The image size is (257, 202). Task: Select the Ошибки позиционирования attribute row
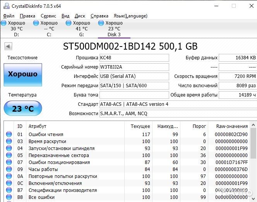point(127,162)
